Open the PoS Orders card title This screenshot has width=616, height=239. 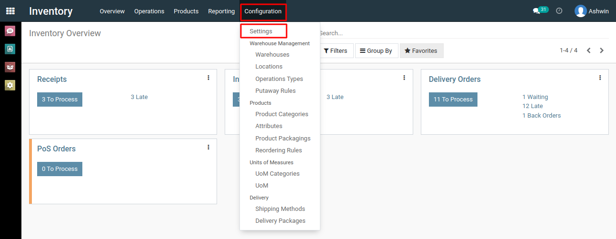coord(56,149)
